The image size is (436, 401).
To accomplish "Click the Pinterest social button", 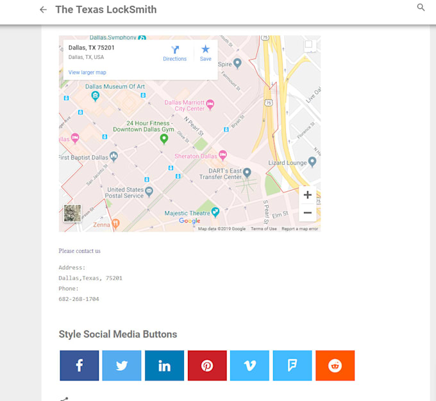I will pos(207,365).
